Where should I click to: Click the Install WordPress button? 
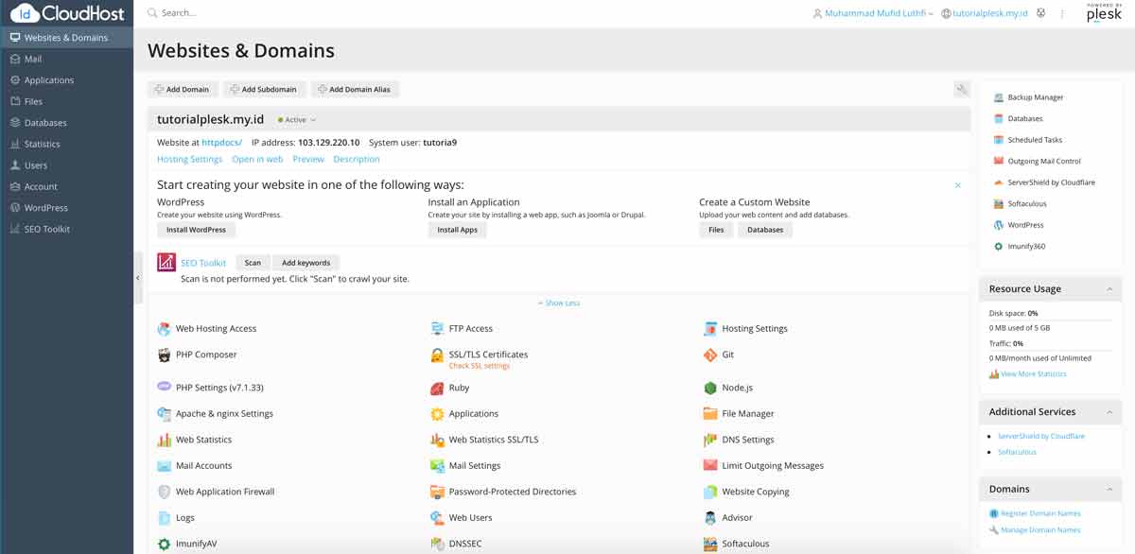point(196,229)
